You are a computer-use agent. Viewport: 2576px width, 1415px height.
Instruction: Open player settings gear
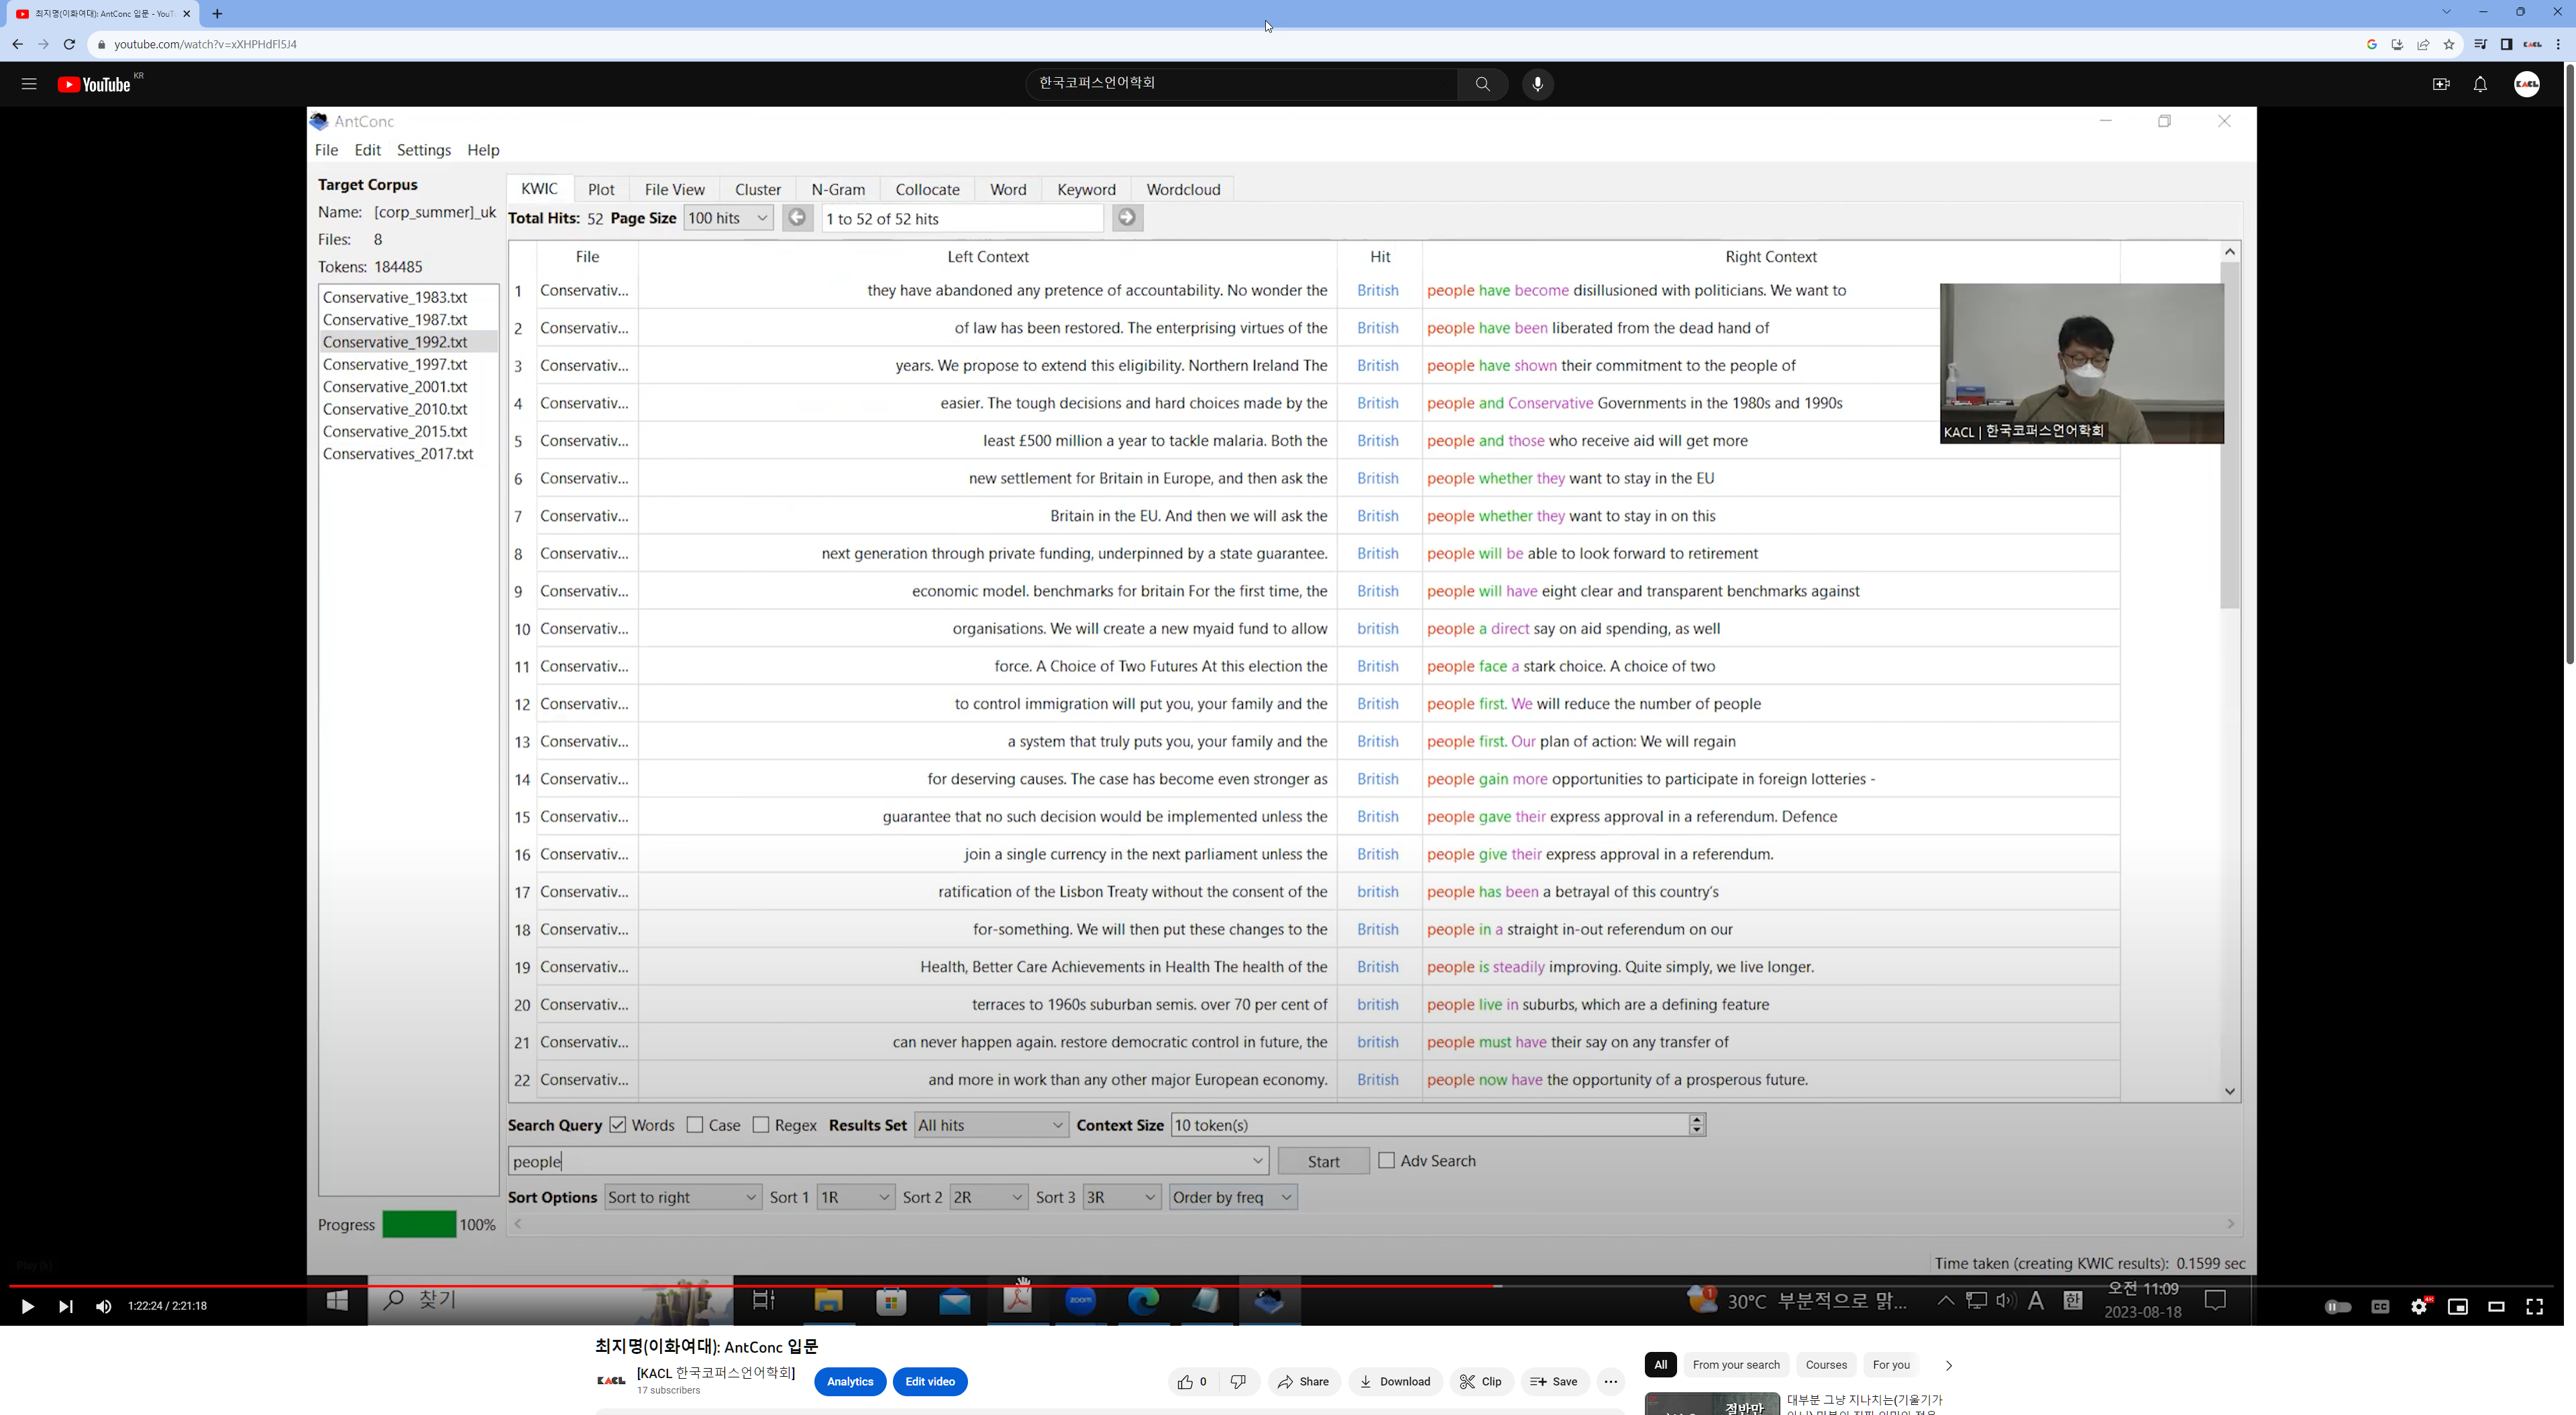click(x=2419, y=1306)
